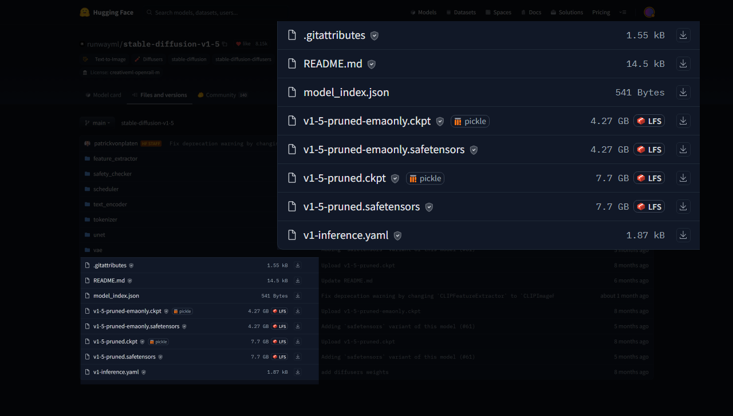
Task: Download README.md in the enlarged file panel
Action: (x=683, y=63)
